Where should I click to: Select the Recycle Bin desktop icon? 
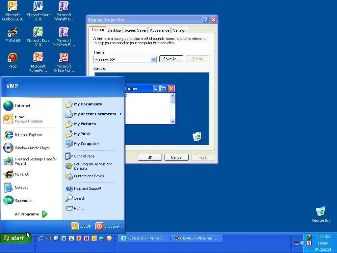321,214
